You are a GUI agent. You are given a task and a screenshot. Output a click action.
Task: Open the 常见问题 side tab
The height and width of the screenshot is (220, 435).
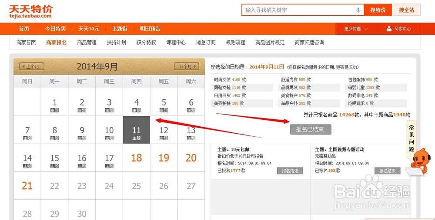[x=412, y=138]
